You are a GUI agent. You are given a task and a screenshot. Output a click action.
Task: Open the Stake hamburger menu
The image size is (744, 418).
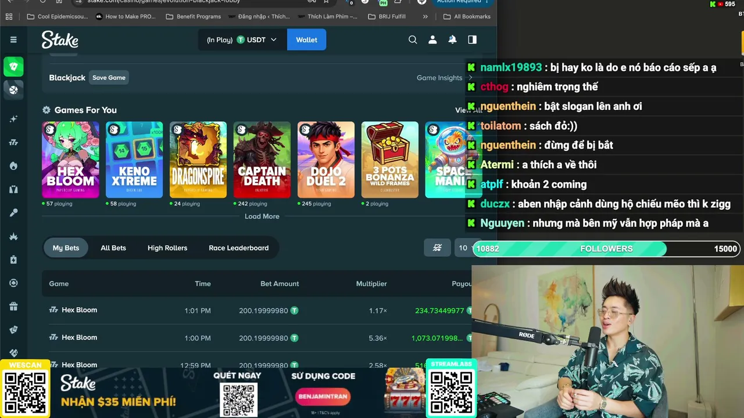(13, 39)
